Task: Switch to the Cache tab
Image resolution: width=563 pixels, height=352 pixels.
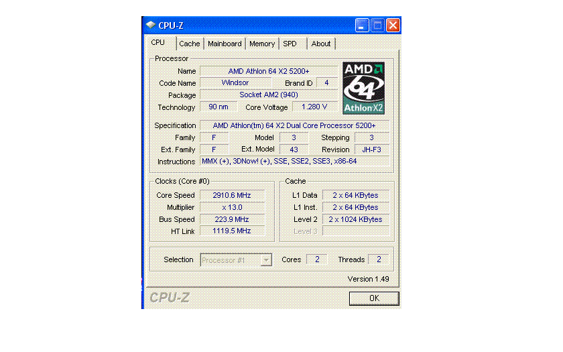Action: [x=189, y=44]
